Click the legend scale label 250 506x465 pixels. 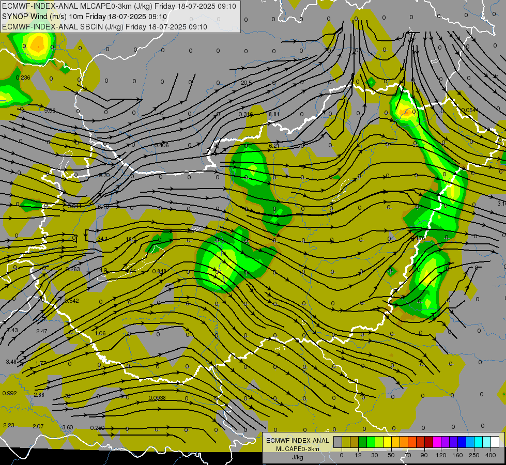tap(474, 455)
